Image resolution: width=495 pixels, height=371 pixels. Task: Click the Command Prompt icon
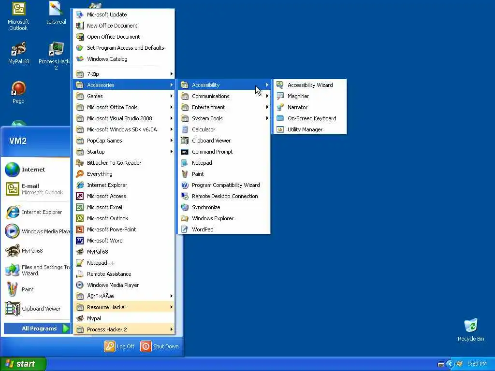click(185, 152)
